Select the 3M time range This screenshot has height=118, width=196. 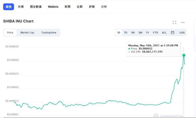[x=140, y=33]
